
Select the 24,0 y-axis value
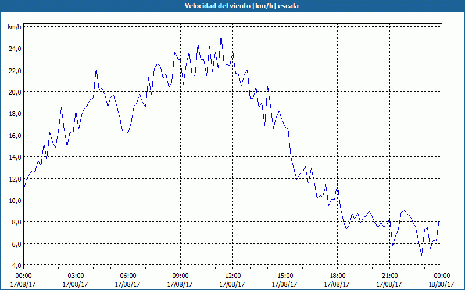(x=15, y=49)
